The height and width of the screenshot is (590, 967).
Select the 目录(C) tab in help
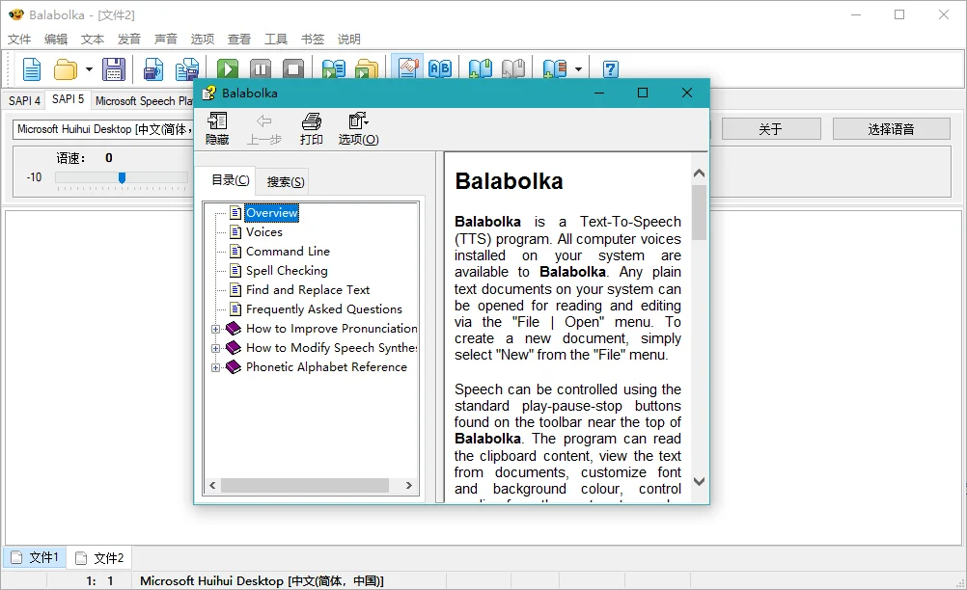pyautogui.click(x=231, y=180)
